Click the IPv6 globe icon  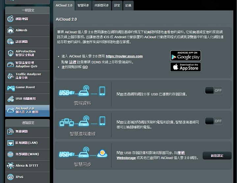point(10,177)
